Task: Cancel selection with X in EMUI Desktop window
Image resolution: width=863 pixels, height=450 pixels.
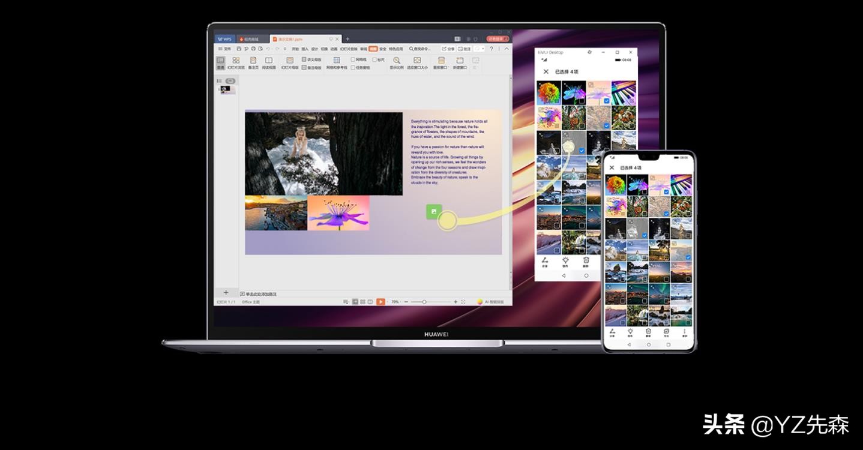Action: [546, 71]
